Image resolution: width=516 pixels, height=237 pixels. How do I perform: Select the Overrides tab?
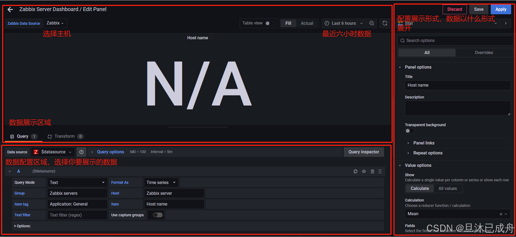click(484, 53)
